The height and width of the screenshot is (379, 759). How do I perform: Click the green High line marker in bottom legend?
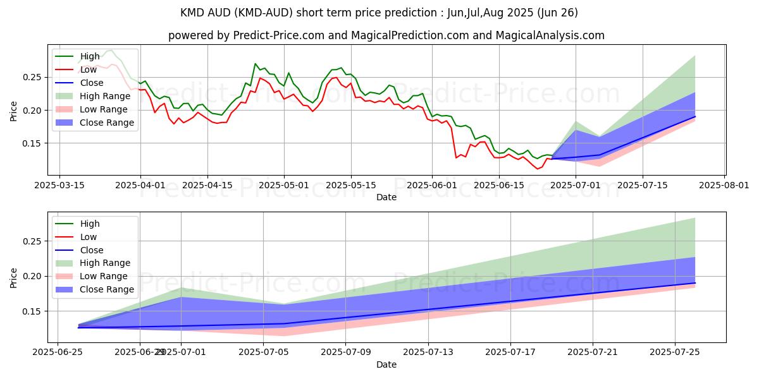pyautogui.click(x=65, y=224)
